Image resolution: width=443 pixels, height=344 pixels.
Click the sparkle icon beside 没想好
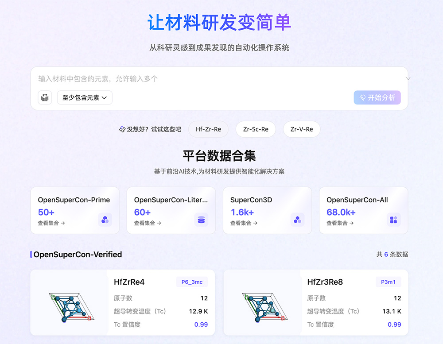point(122,129)
